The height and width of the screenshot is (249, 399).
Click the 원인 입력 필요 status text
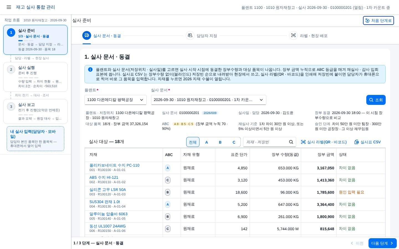(x=352, y=192)
